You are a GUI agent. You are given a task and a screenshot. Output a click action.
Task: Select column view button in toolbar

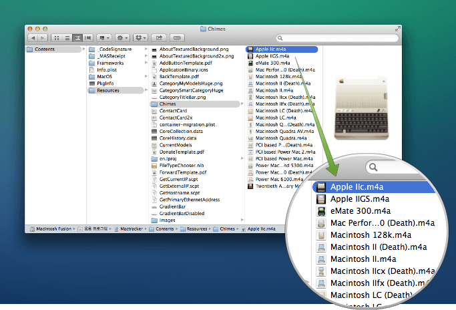[x=77, y=38]
